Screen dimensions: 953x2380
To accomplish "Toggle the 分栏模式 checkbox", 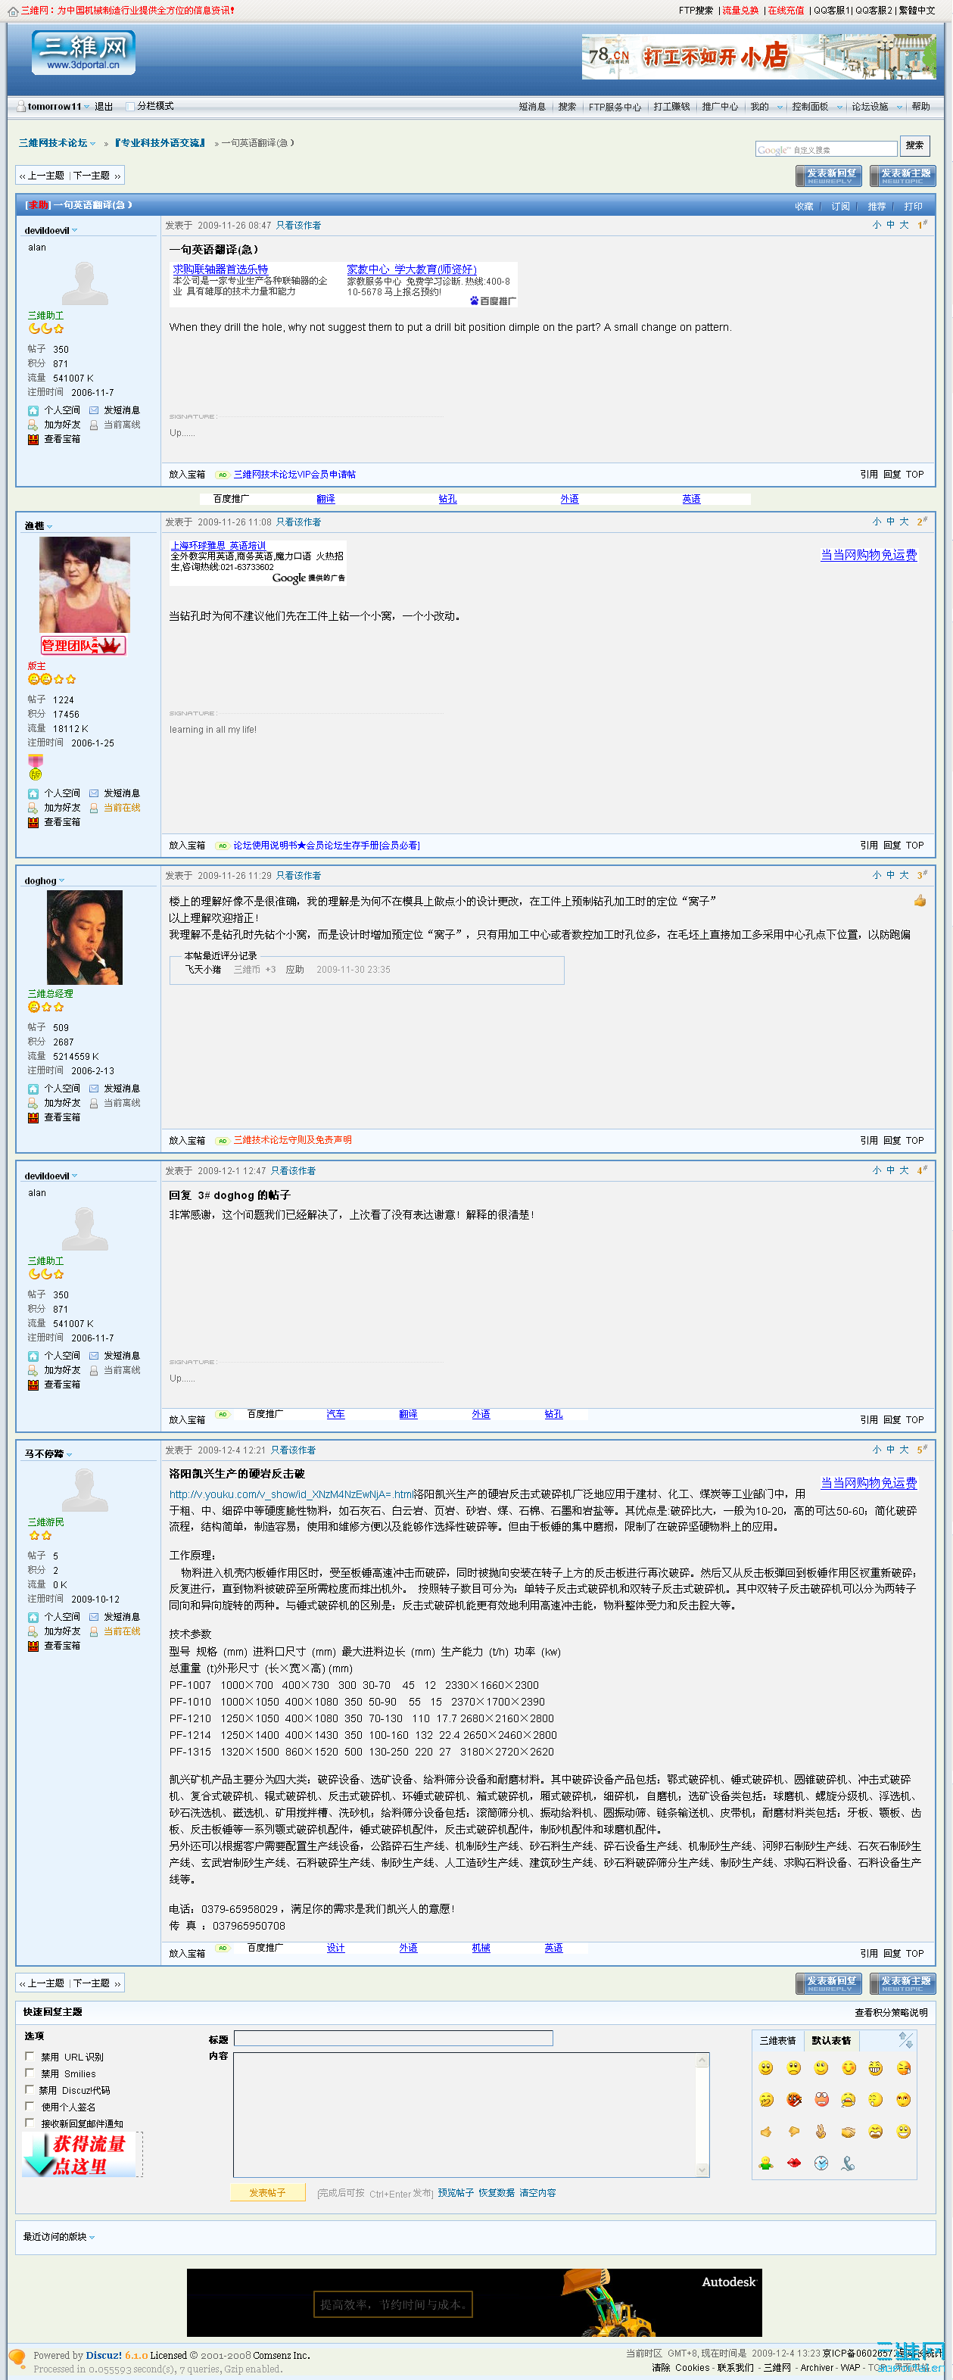I will [x=130, y=106].
